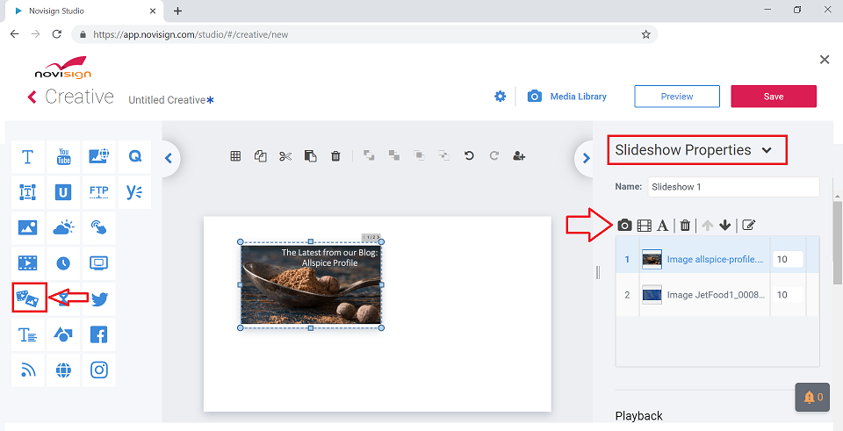The height and width of the screenshot is (431, 843).
Task: Add the Shapes widget
Action: click(x=63, y=334)
